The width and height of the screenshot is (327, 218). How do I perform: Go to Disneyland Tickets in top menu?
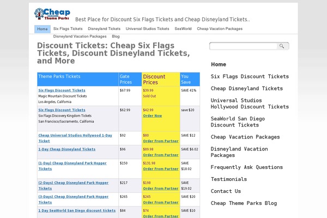coord(104,29)
